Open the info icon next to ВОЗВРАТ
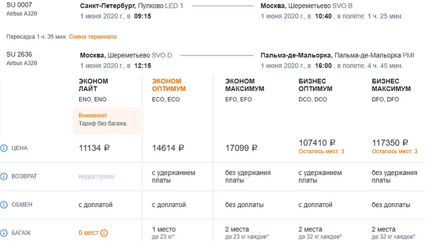Image resolution: width=425 pixels, height=241 pixels. coord(4,176)
